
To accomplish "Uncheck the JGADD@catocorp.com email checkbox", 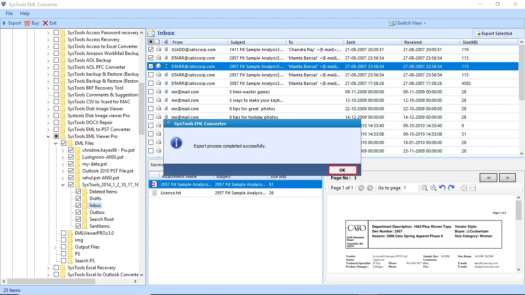I will click(151, 50).
